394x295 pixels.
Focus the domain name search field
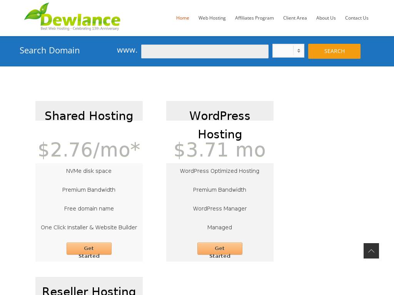pyautogui.click(x=205, y=51)
